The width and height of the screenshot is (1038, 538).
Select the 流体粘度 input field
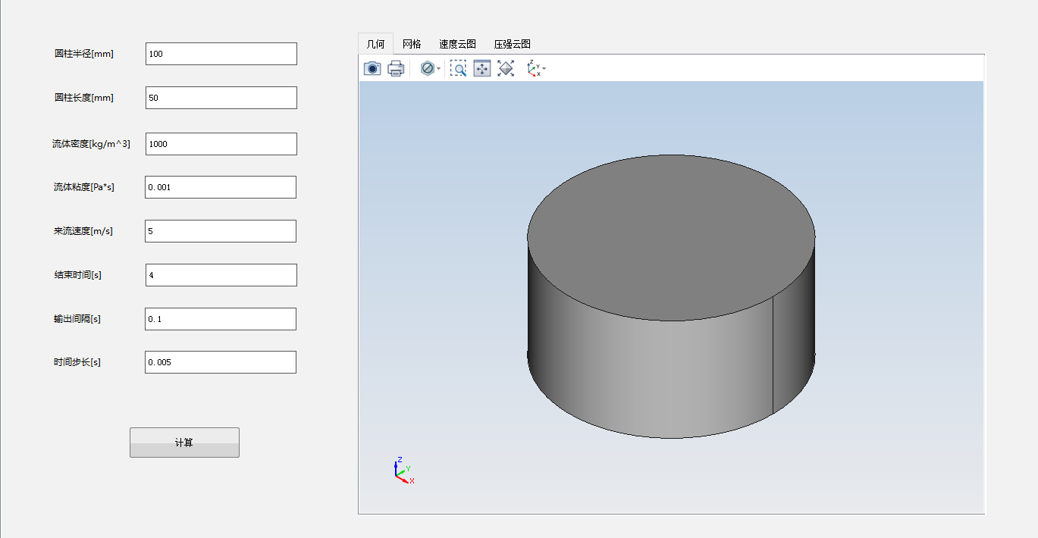click(x=221, y=187)
